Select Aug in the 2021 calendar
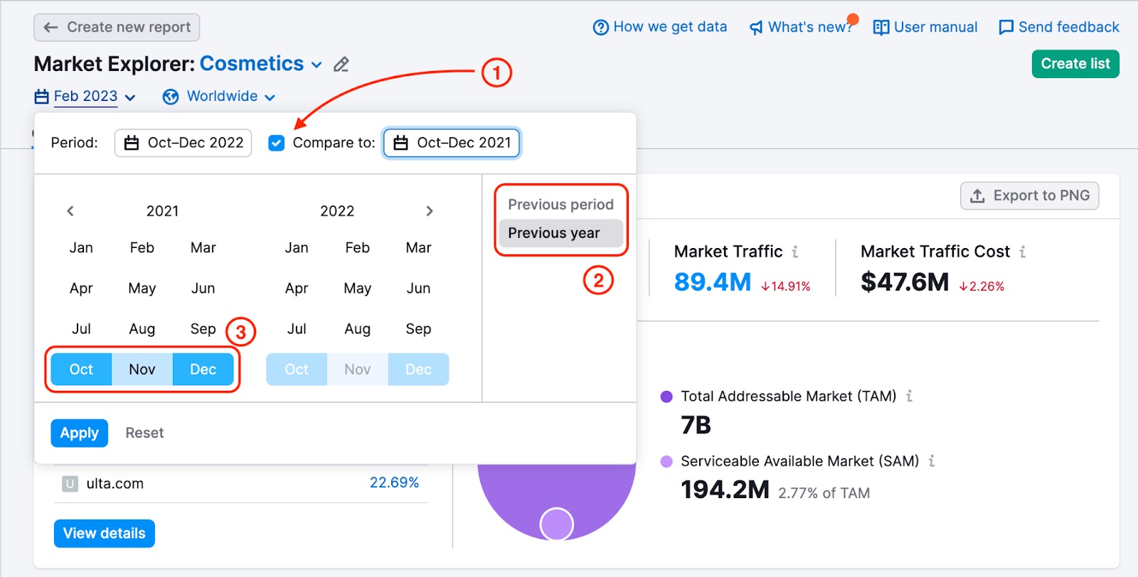 pos(142,329)
